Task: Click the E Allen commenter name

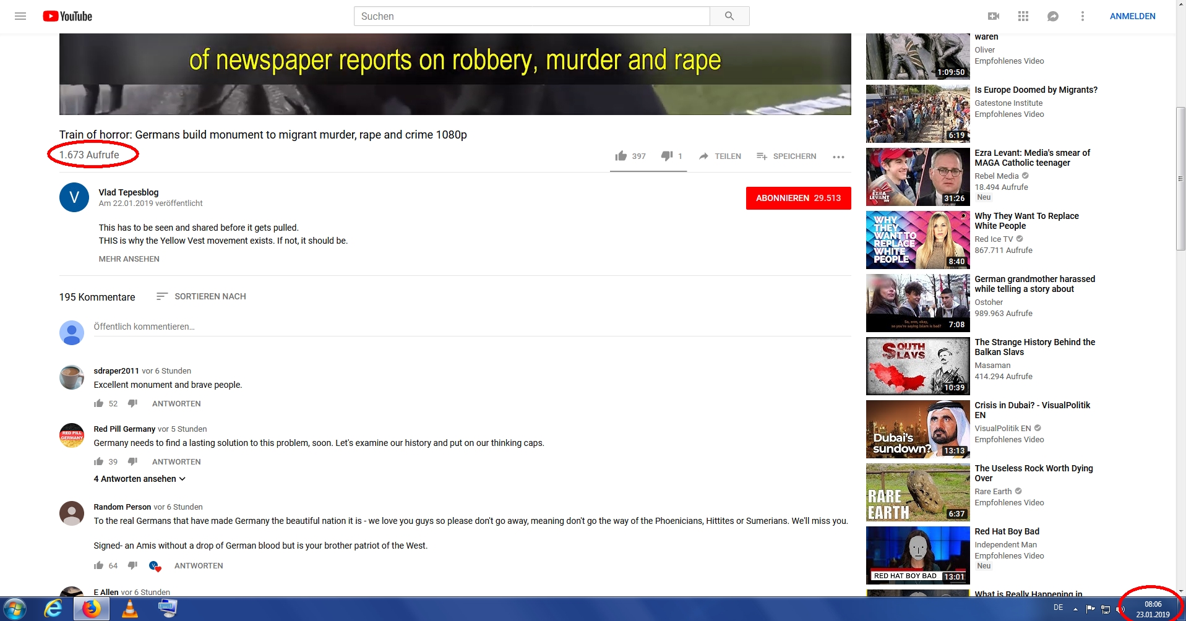Action: click(106, 592)
